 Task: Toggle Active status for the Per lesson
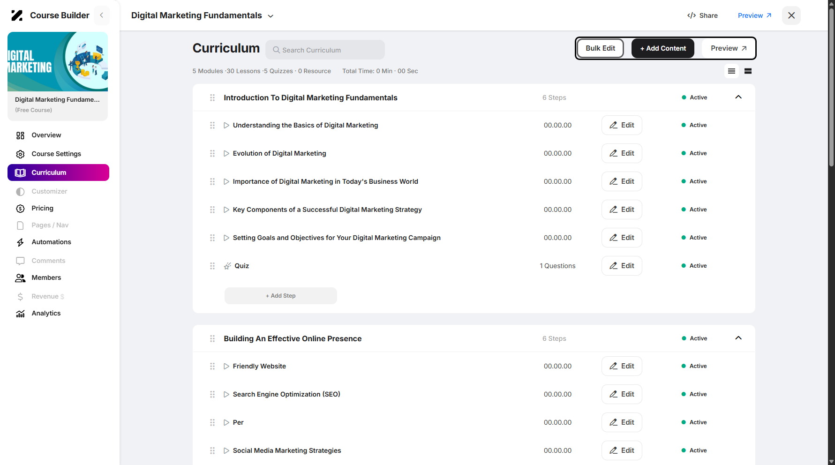pyautogui.click(x=694, y=422)
